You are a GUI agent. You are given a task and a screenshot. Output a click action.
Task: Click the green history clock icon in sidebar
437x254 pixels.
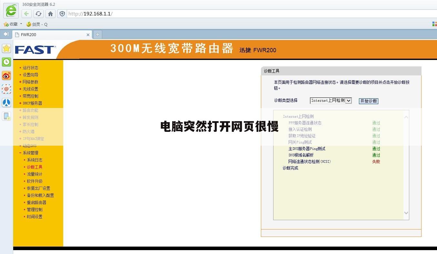(x=6, y=62)
